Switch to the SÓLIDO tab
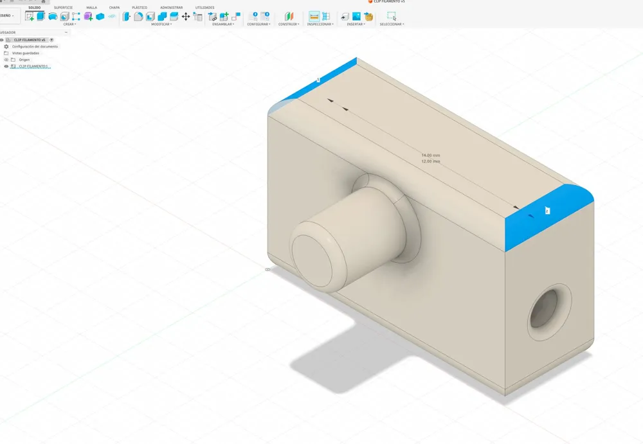Viewport: 643px width, 444px height. 35,7
